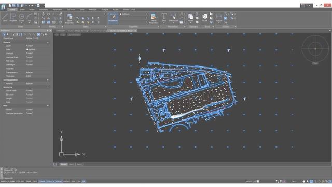The height and width of the screenshot is (187, 332).
Task: Activate Match Properties tool
Action: click(x=154, y=19)
